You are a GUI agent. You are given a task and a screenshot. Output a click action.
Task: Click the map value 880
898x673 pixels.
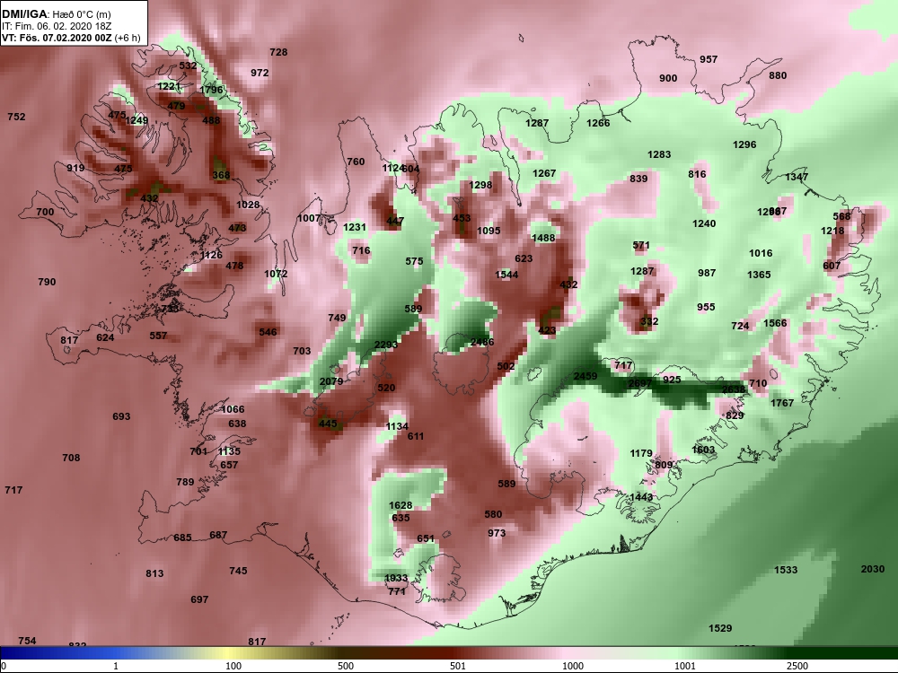tap(778, 75)
